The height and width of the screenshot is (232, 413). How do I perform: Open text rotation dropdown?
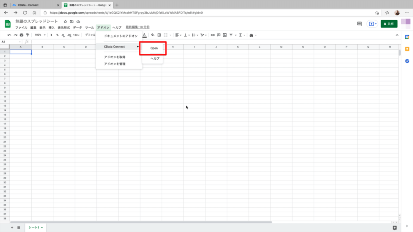click(x=204, y=35)
